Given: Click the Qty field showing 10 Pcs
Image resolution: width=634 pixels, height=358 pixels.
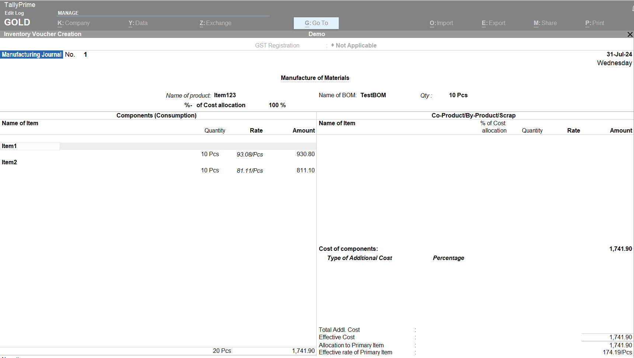Looking at the screenshot, I should [x=458, y=95].
